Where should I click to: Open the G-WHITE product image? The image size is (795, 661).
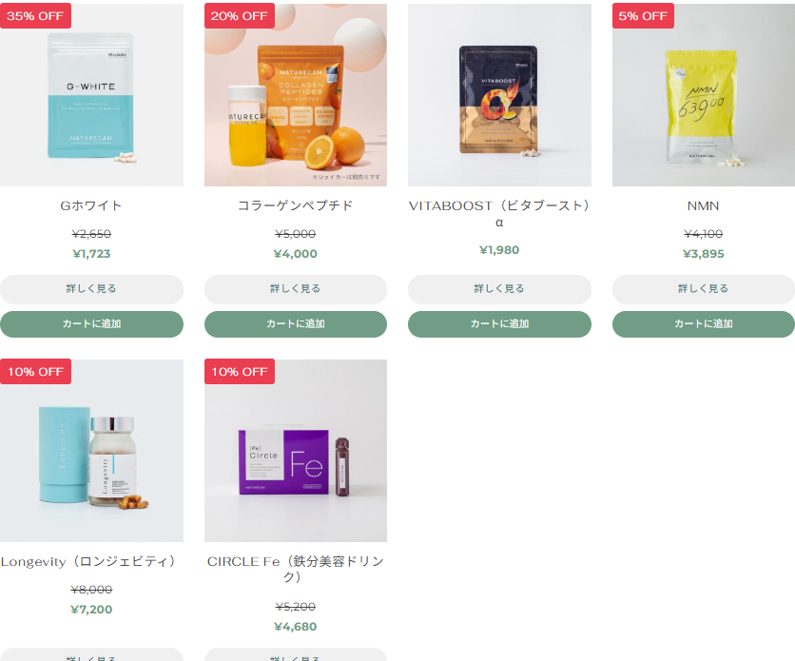[x=92, y=95]
